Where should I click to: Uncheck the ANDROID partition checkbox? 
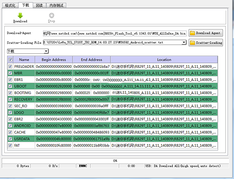pos(10,126)
